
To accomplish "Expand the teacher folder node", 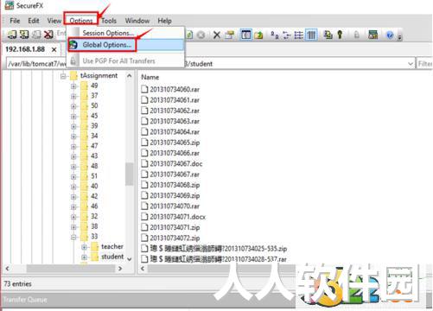I will coord(84,247).
